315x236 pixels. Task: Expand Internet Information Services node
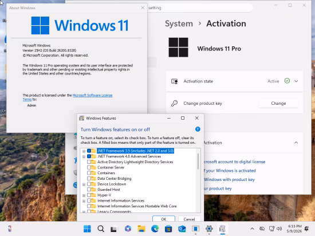tap(84, 201)
